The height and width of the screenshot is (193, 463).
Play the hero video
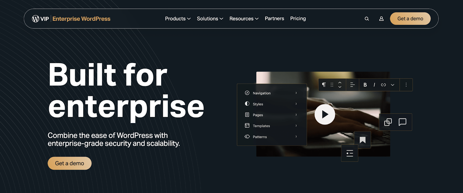(325, 114)
